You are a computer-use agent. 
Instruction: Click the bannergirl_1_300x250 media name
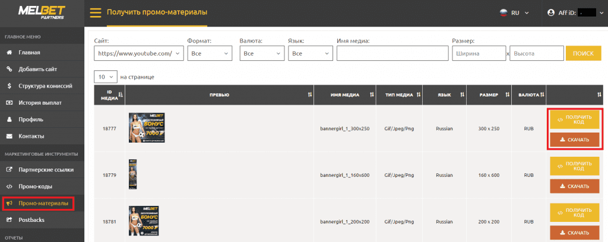[x=345, y=128]
